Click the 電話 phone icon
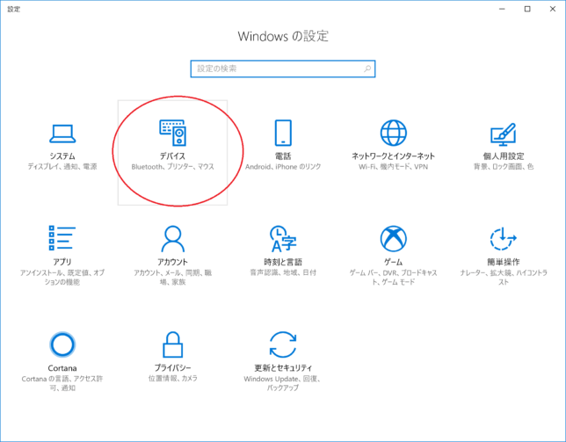Viewport: 566px width, 442px height. (x=283, y=133)
